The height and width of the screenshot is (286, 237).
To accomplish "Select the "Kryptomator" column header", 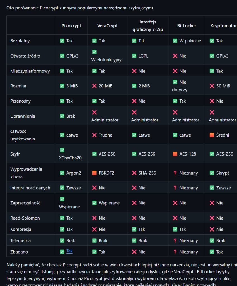I will click(224, 26).
